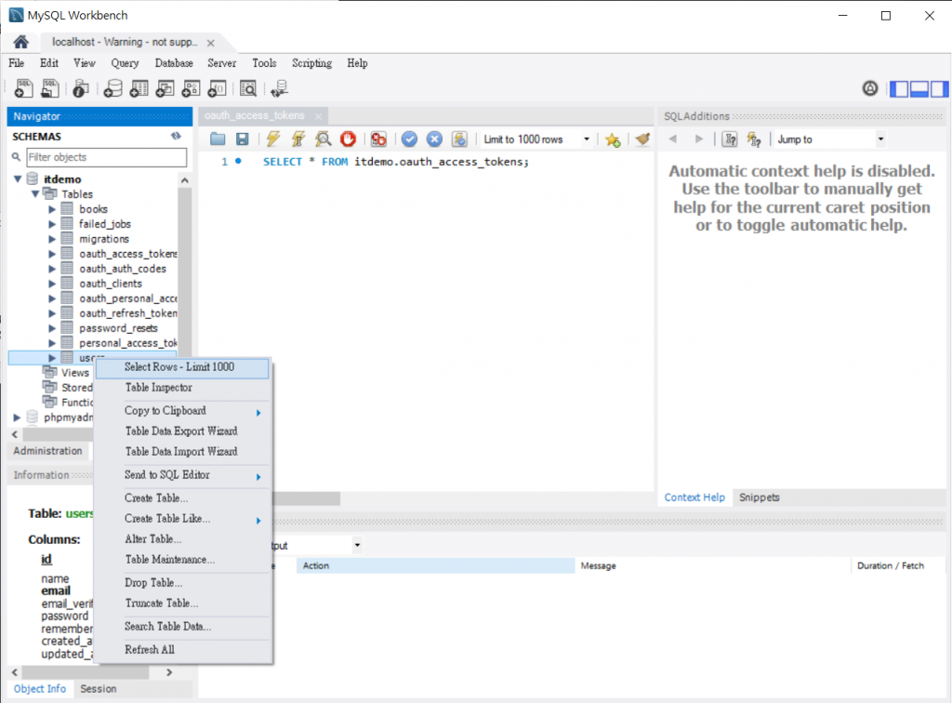This screenshot has height=703, width=952.
Task: Open output type dropdown arrow
Action: click(x=357, y=545)
